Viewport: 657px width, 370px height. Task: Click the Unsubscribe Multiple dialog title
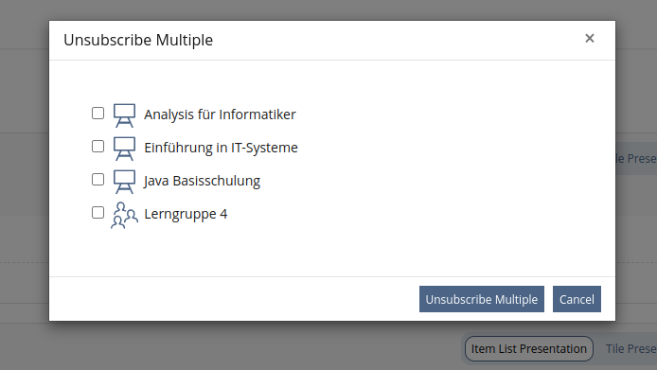pos(138,40)
